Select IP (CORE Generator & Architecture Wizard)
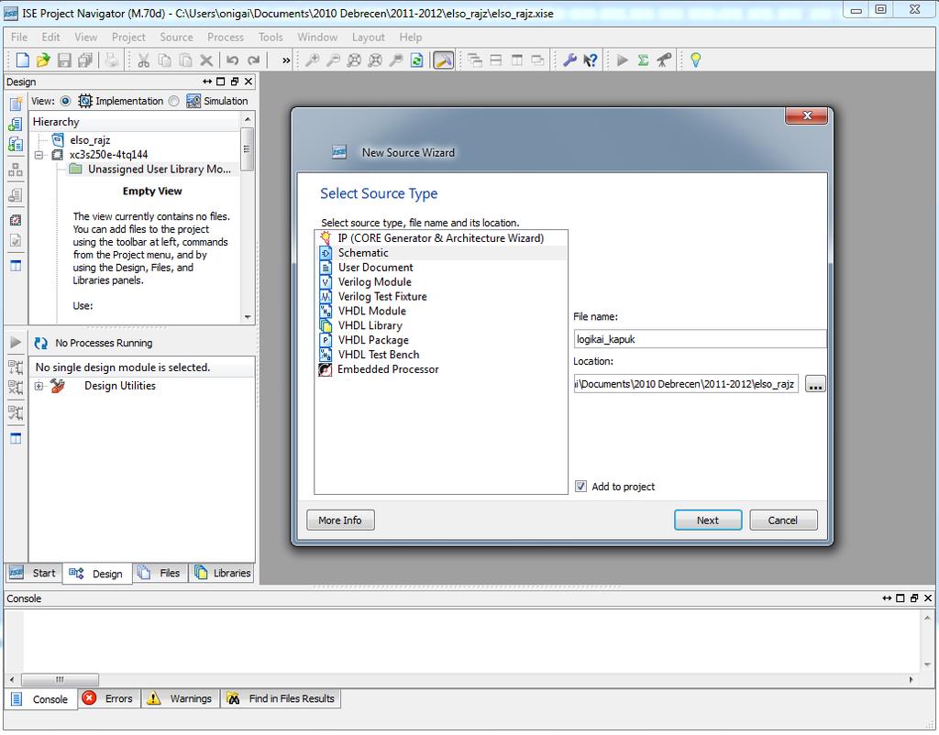This screenshot has height=735, width=939. point(441,238)
